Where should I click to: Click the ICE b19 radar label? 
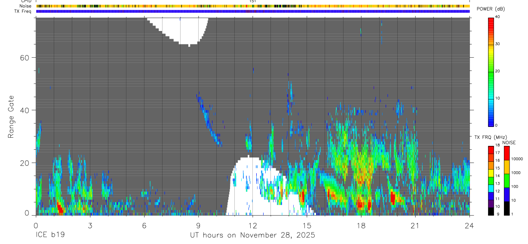click(50, 235)
